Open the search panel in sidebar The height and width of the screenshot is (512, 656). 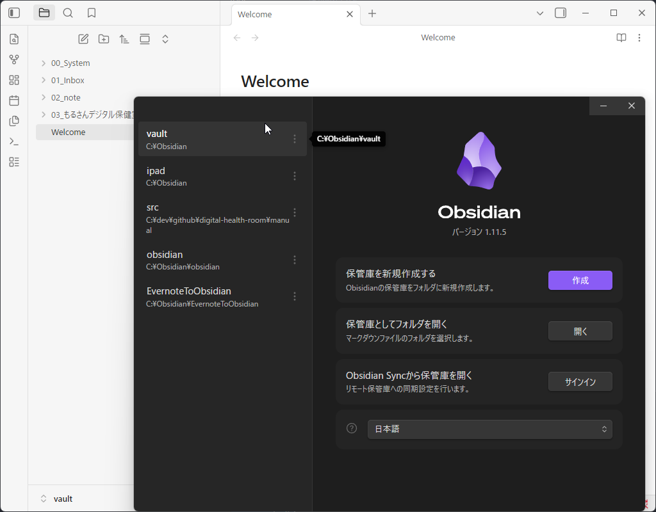pos(68,13)
